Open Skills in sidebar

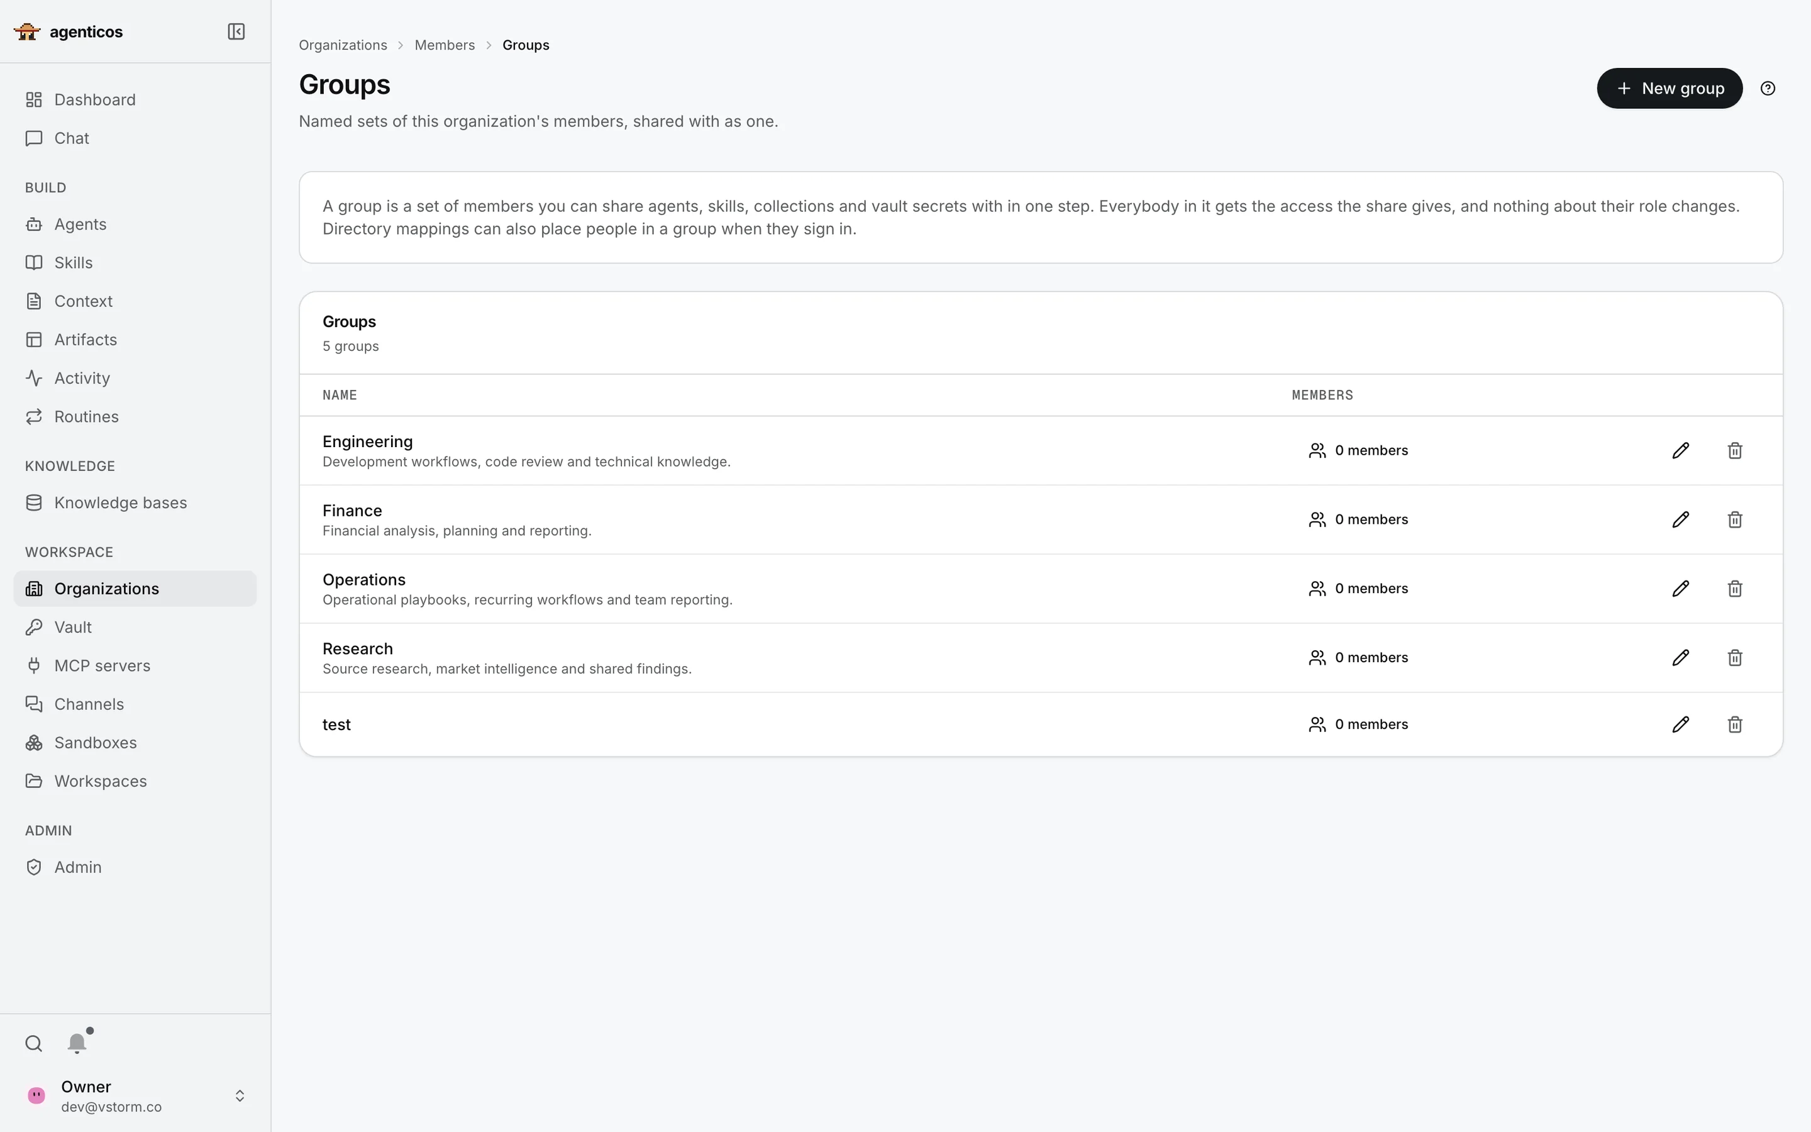tap(135, 263)
